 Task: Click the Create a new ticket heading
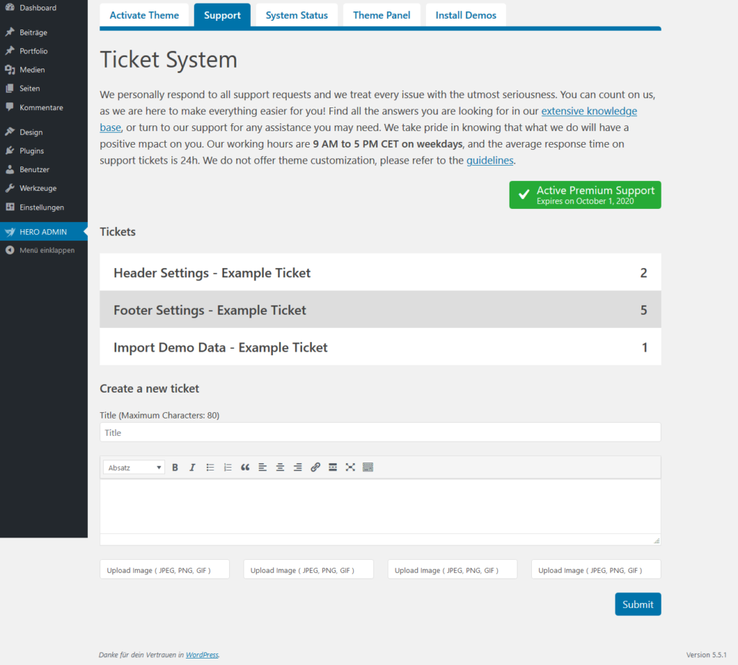click(x=149, y=388)
